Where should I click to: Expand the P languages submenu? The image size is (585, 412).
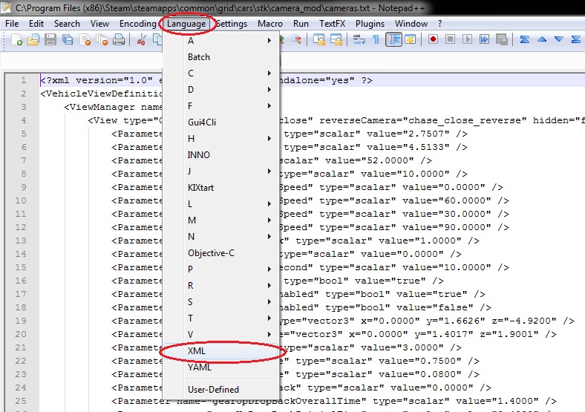pyautogui.click(x=222, y=269)
